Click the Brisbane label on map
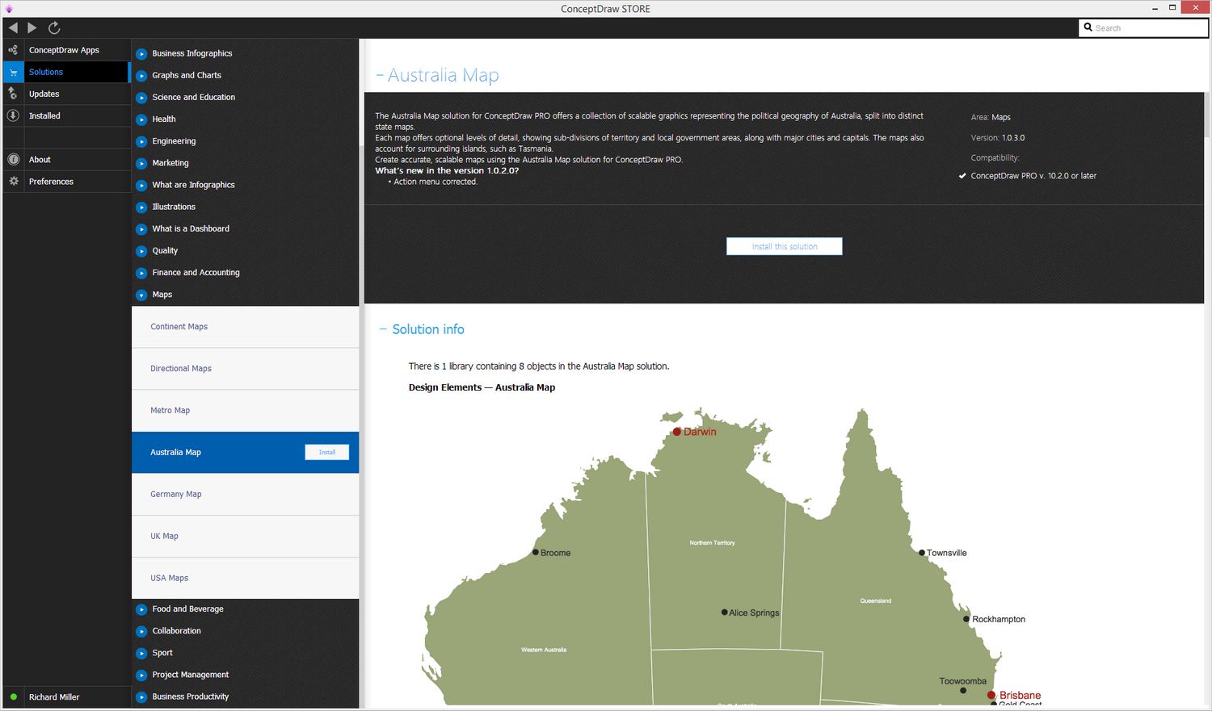Screen dimensions: 1212x711 pyautogui.click(x=1020, y=695)
